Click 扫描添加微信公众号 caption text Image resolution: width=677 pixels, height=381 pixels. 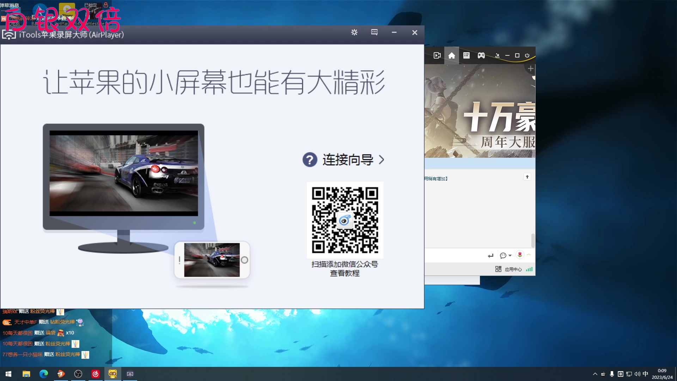[345, 264]
